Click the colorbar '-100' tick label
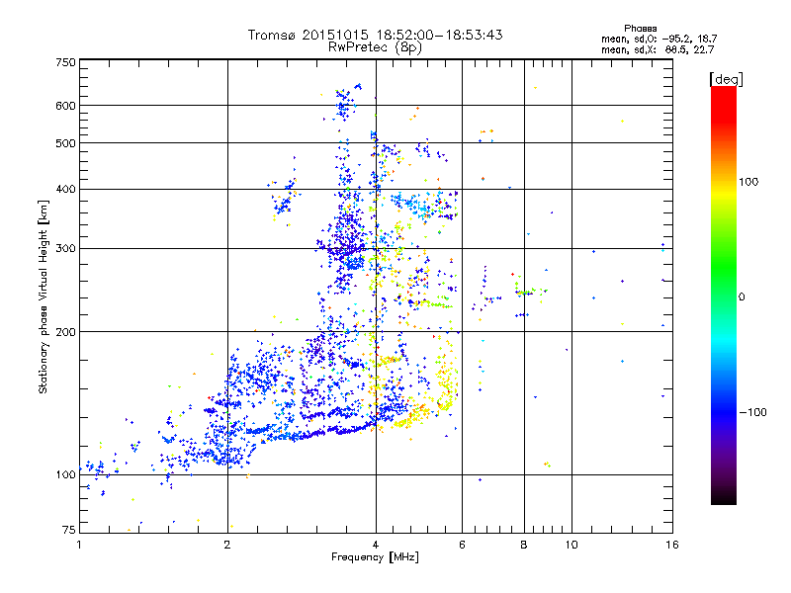 752,412
